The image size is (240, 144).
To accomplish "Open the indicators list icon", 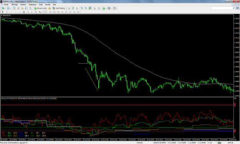I will coord(104,8).
